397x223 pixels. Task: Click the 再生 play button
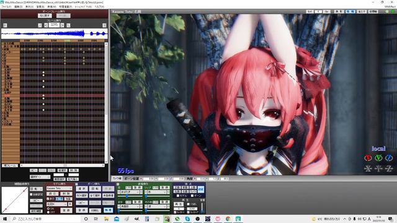pyautogui.click(x=179, y=204)
